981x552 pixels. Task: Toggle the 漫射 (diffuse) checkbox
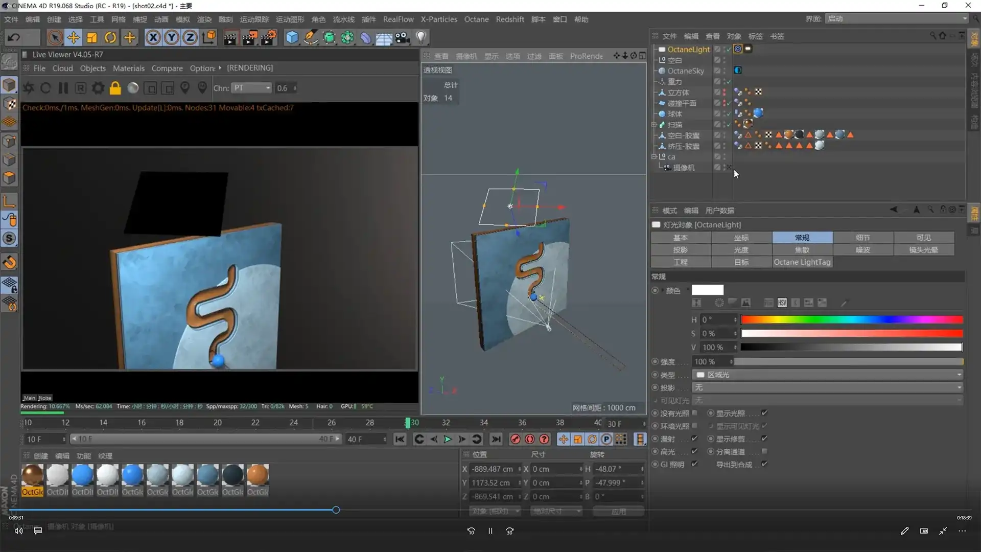coord(694,439)
